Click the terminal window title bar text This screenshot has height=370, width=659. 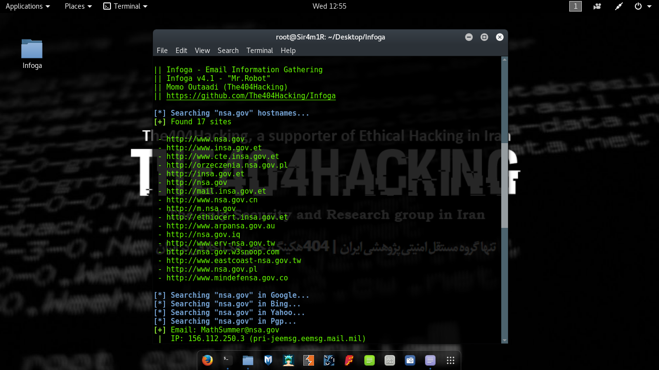coord(330,37)
